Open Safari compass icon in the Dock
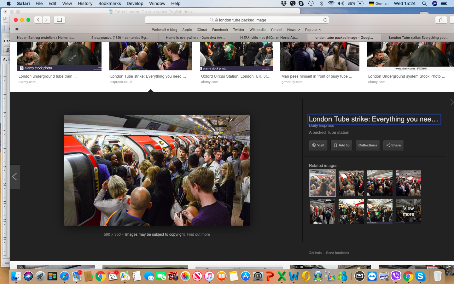This screenshot has width=454, height=284. [64, 276]
